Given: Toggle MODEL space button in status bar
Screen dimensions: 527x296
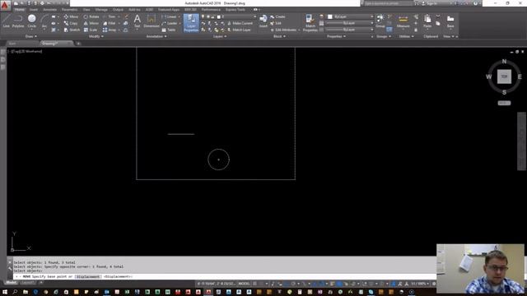Looking at the screenshot, I should (244, 284).
